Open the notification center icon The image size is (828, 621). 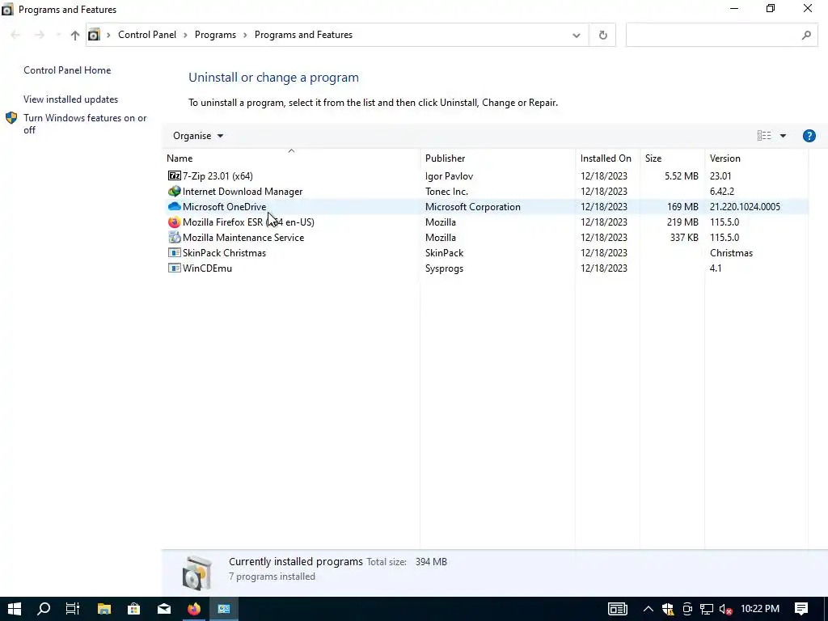pyautogui.click(x=801, y=609)
